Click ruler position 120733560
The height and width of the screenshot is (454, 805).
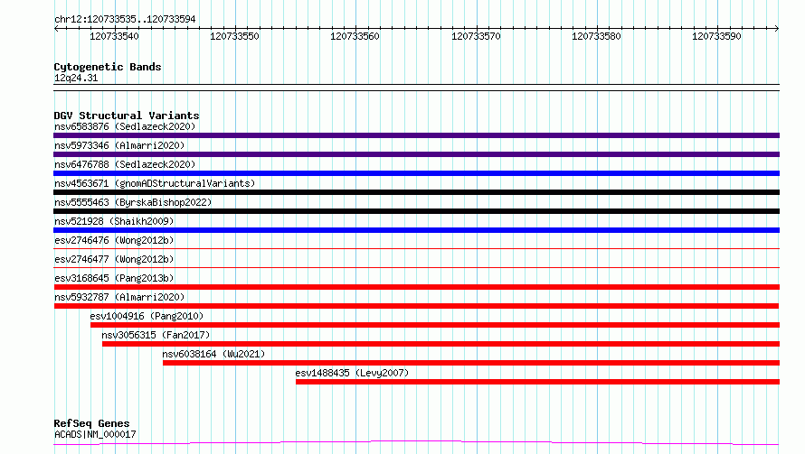[x=355, y=36]
